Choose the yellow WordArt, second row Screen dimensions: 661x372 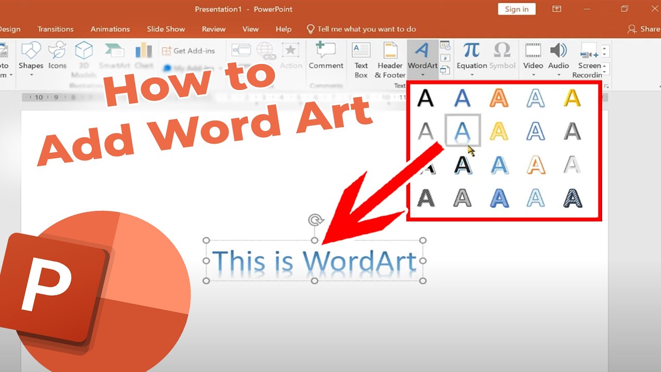pos(499,131)
